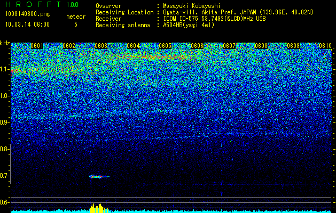Viewport: 336px width, 213px height.
Task: Click the meteor echo streak near 0.7 kHz
Action: (x=99, y=176)
